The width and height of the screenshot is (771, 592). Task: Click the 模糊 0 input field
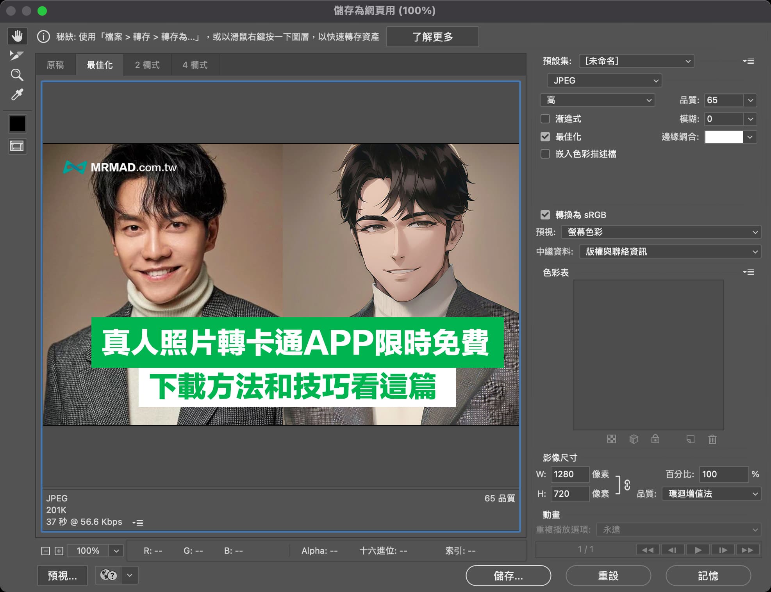tap(724, 119)
